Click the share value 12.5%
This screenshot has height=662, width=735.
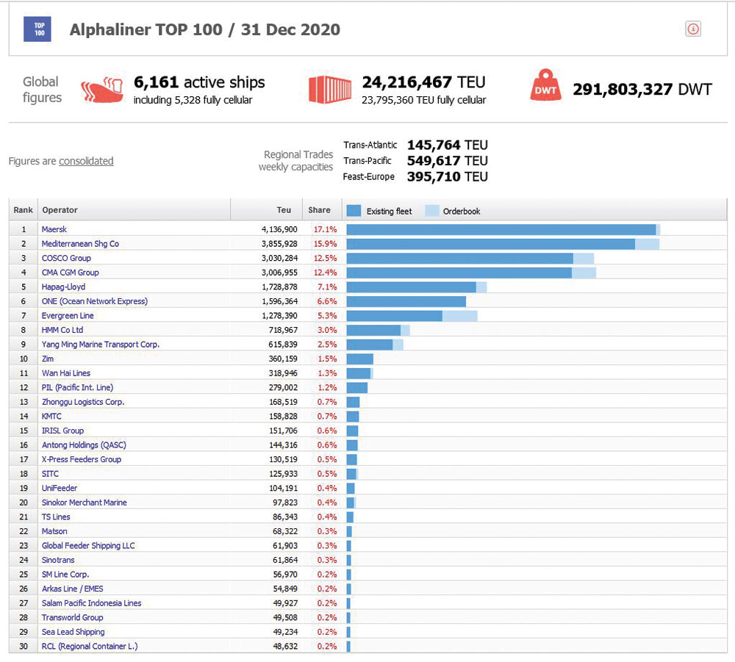pos(326,258)
